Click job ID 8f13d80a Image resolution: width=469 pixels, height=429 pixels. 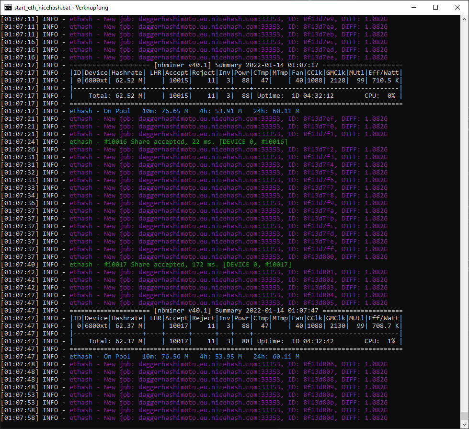[x=320, y=395]
